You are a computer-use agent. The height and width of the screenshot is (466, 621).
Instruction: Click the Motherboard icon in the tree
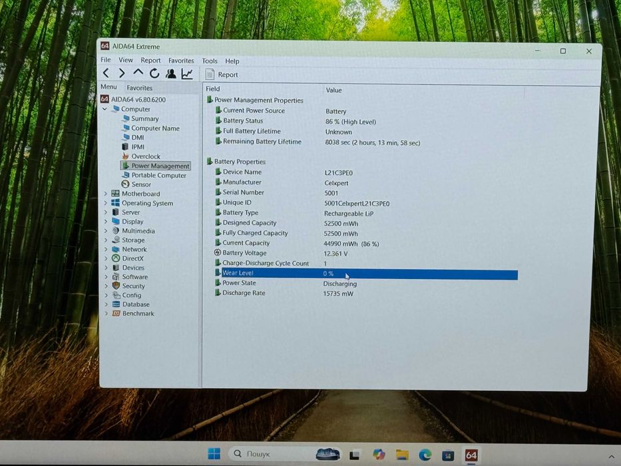[x=115, y=193]
